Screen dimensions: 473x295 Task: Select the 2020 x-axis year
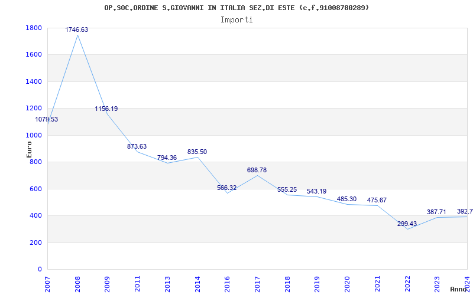tap(347, 284)
